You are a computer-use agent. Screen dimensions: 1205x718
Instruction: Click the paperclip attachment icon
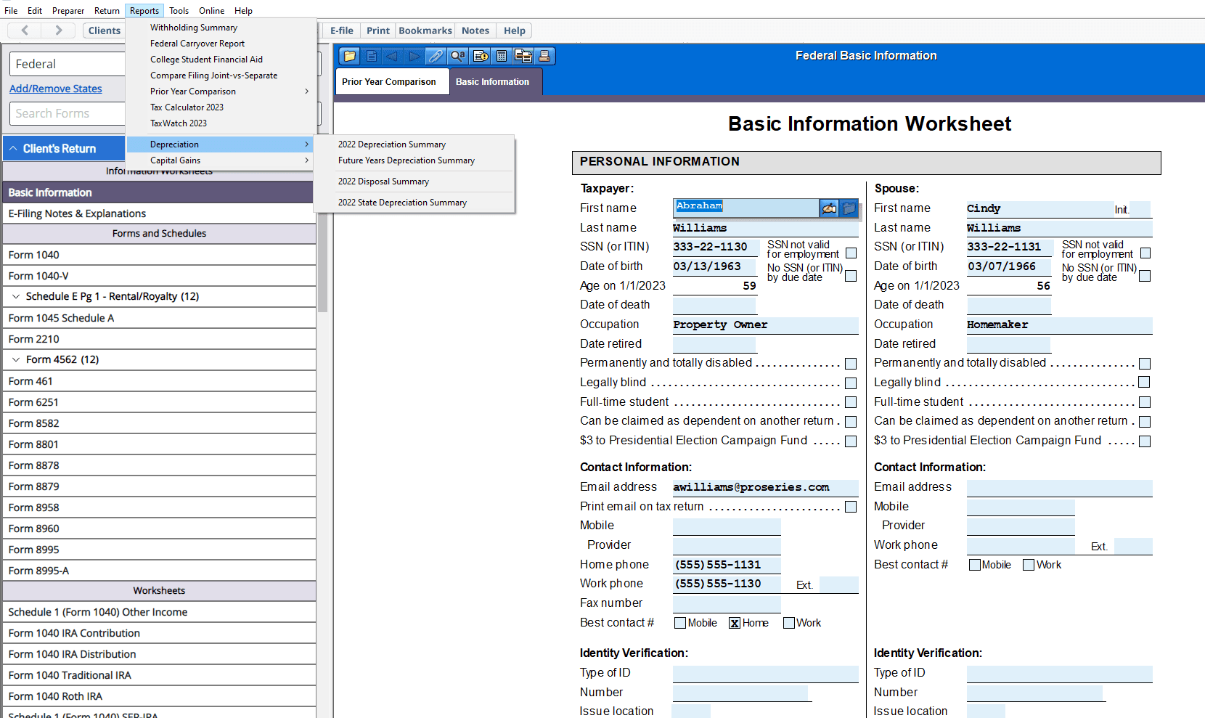(436, 56)
